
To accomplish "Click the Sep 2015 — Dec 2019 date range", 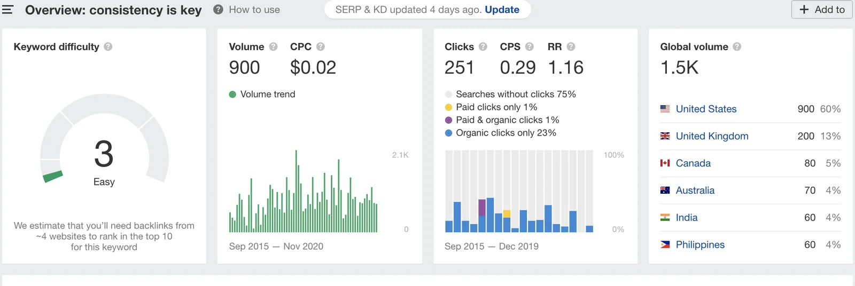I will click(492, 247).
